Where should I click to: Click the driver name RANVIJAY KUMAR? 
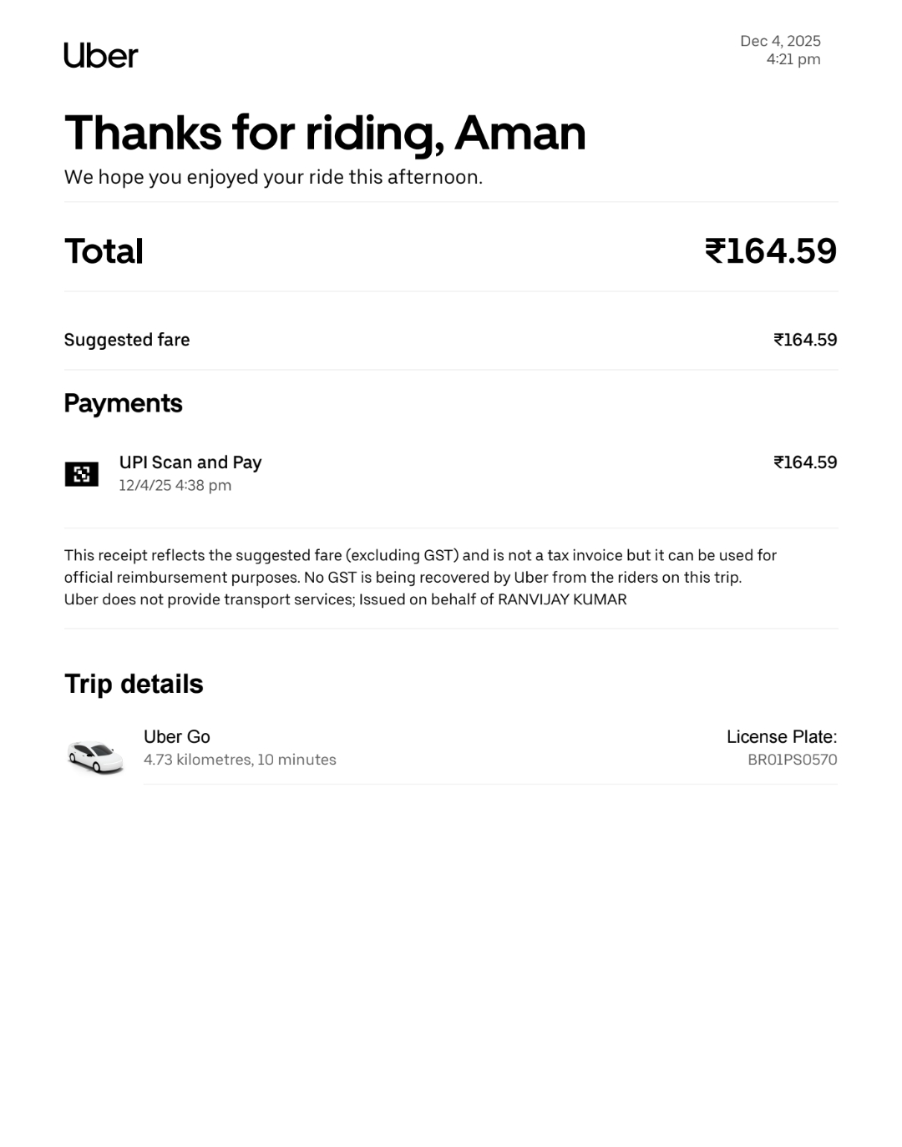[562, 599]
